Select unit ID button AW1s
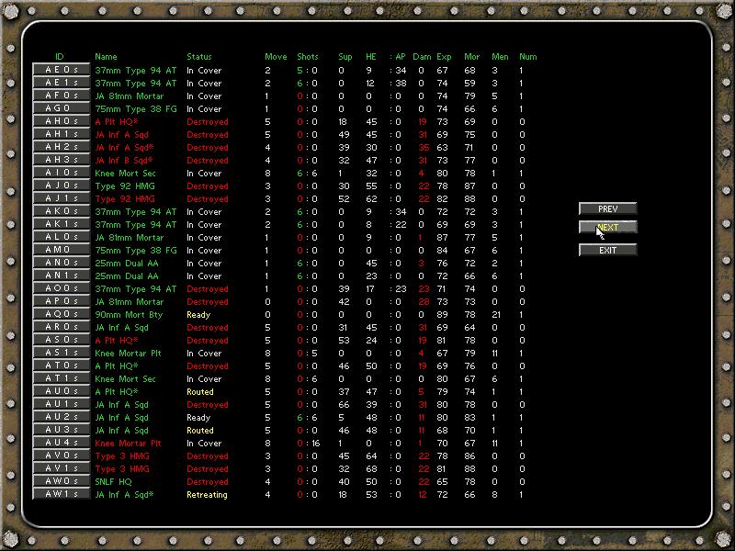 [x=61, y=494]
